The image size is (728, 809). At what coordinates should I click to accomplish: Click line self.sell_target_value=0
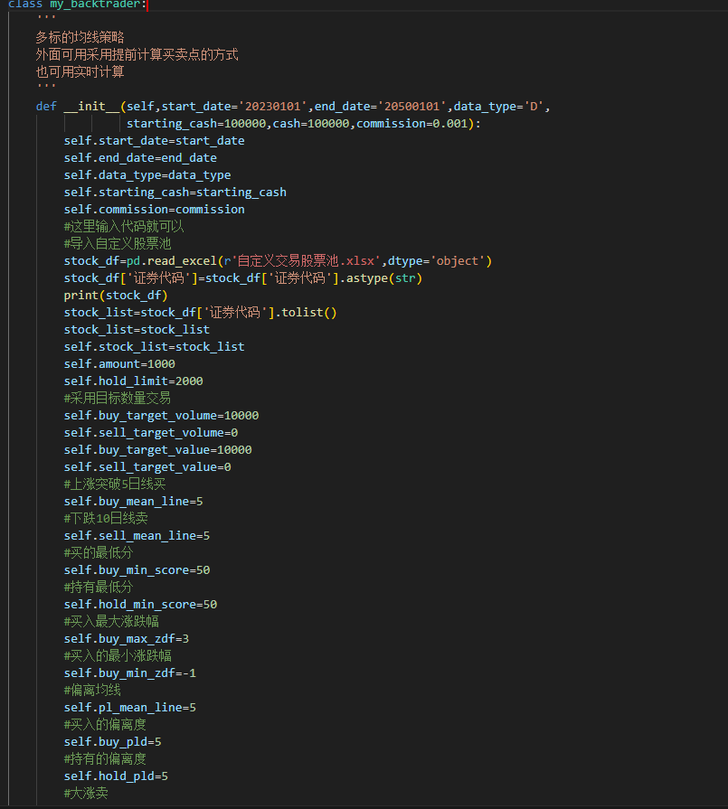[147, 467]
